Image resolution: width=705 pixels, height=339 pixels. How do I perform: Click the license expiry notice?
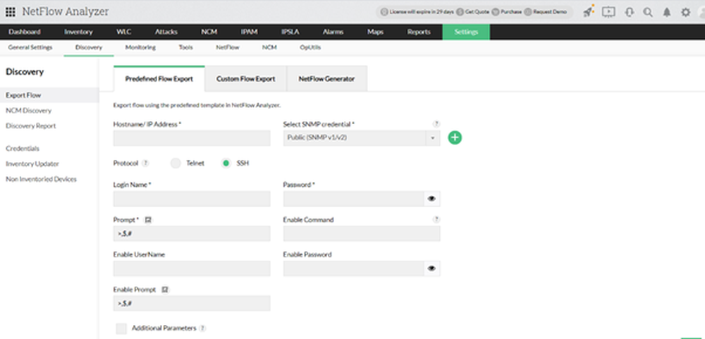[x=422, y=12]
